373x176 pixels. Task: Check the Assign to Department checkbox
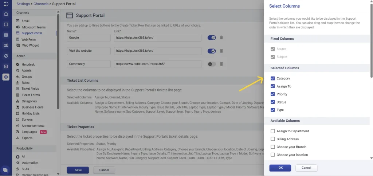tap(272, 131)
